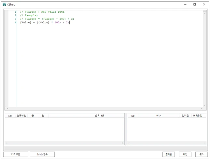210x160 pixels.
Task: Click the 열 column header
Action: (43, 116)
